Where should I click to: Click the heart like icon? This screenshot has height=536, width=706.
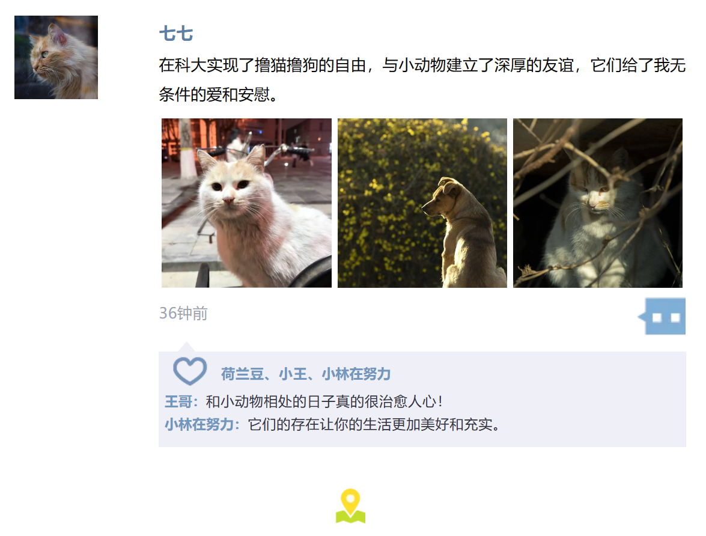[x=190, y=371]
